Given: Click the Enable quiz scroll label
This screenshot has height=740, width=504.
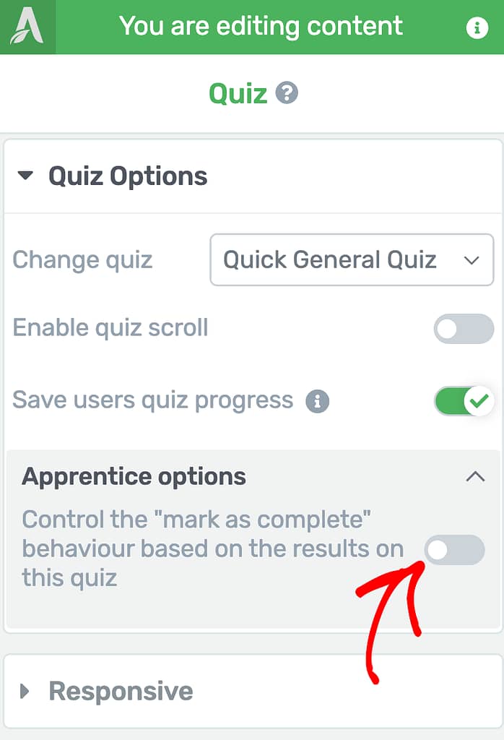Looking at the screenshot, I should click(110, 328).
